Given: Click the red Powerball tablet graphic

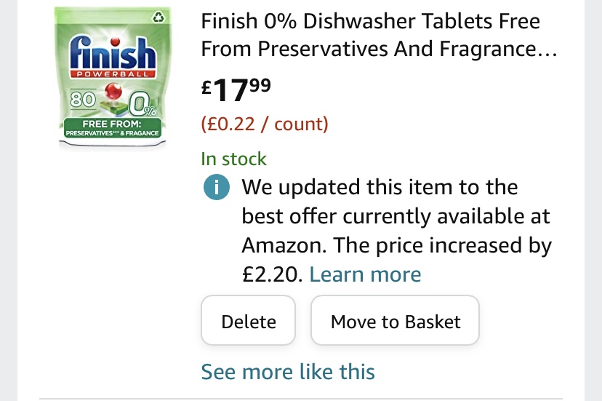Looking at the screenshot, I should coord(113,92).
